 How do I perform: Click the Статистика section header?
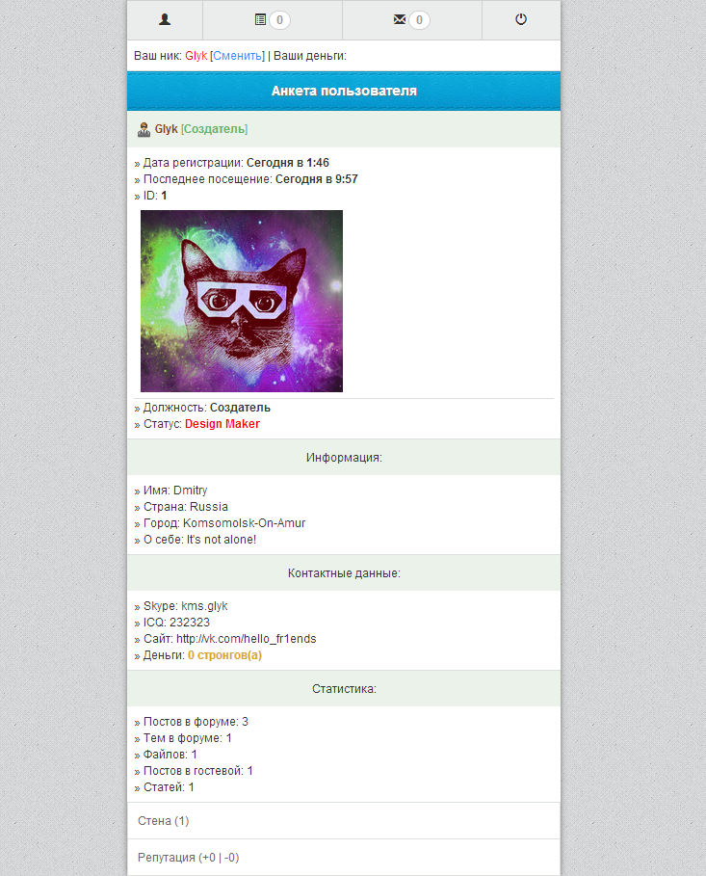coord(344,689)
